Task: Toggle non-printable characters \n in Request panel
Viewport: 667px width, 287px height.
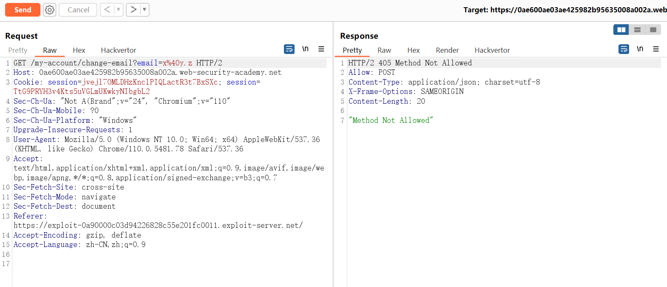Action: (x=305, y=49)
